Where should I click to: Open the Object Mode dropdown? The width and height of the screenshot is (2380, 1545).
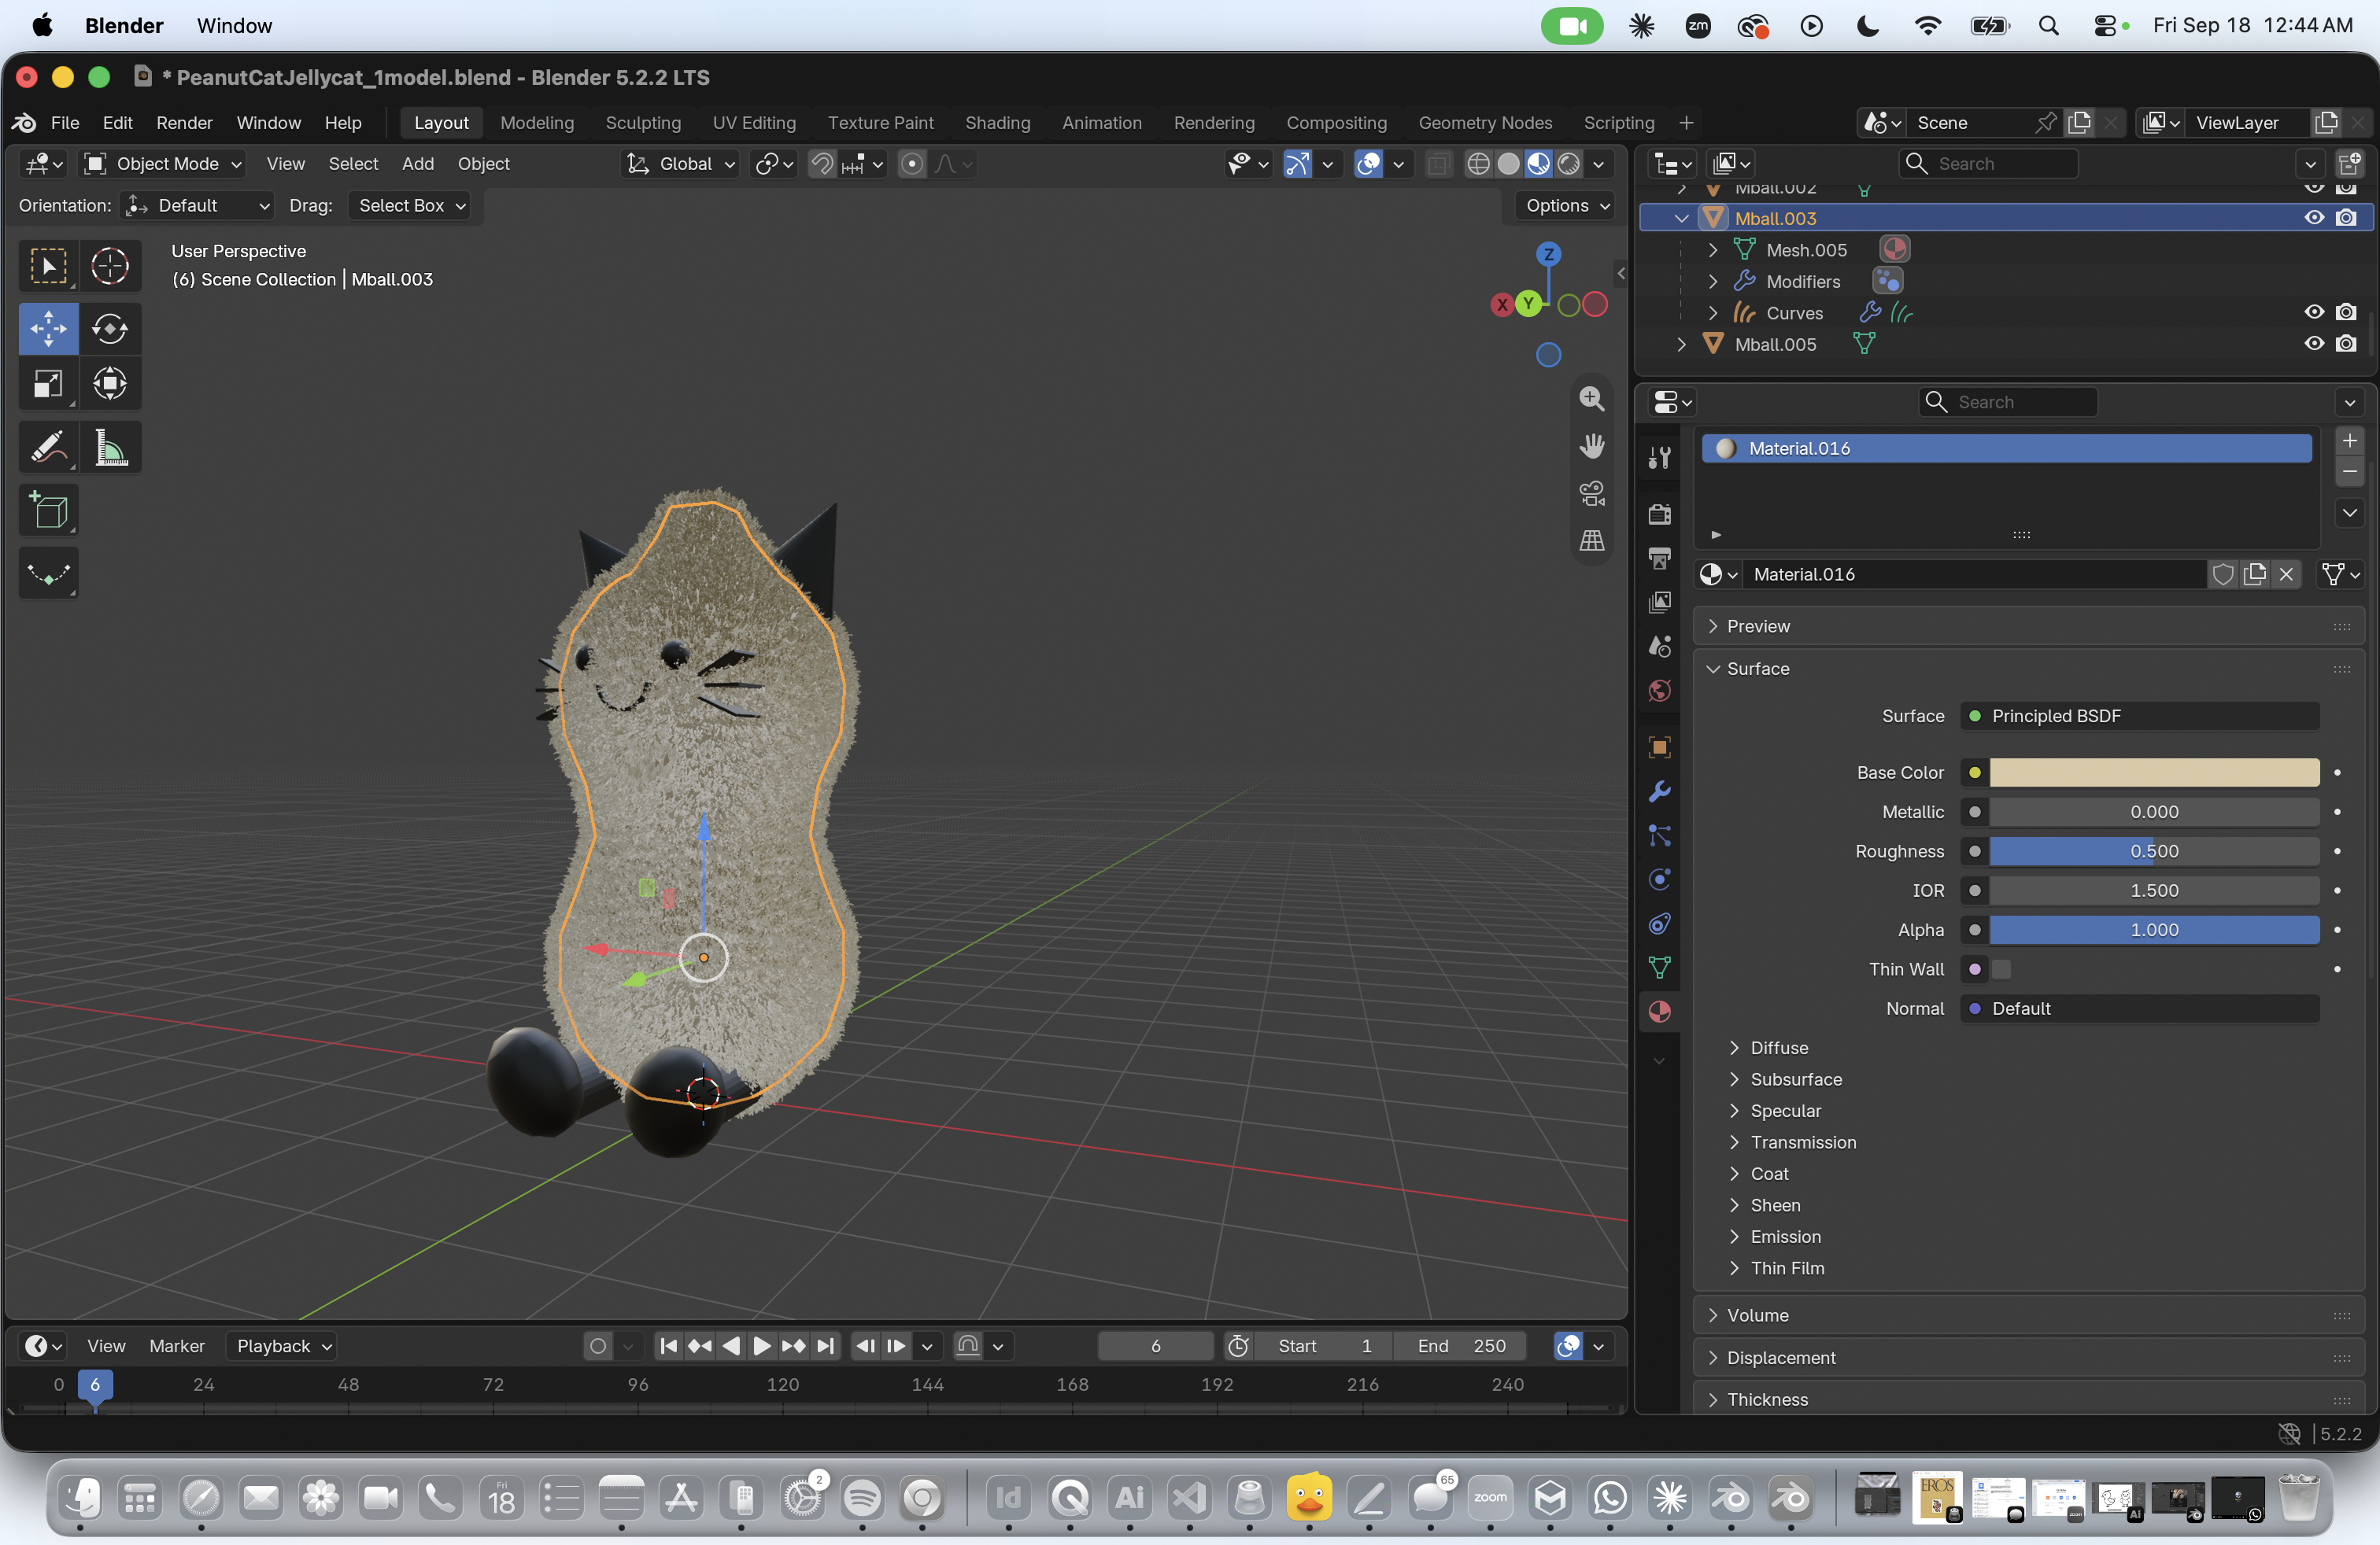click(x=163, y=164)
